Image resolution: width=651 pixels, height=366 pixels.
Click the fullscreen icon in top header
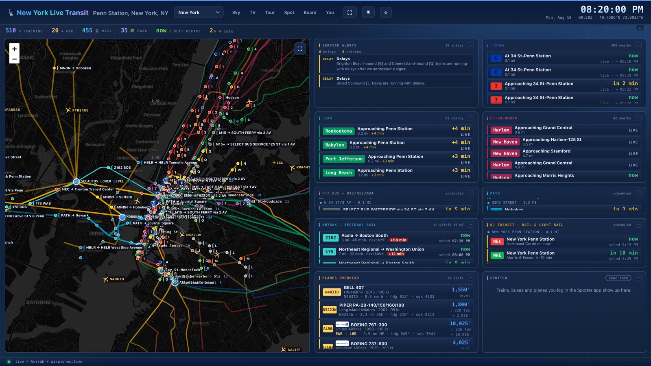[x=350, y=13]
